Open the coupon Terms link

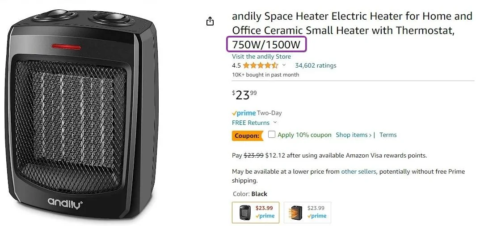[388, 135]
